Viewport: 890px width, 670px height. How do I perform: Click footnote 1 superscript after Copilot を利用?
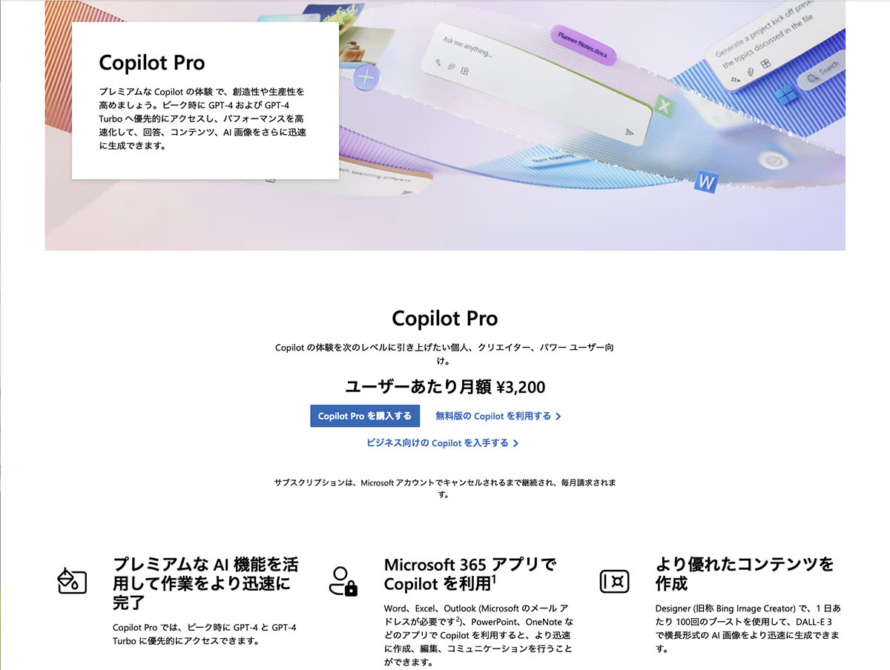pos(494,578)
